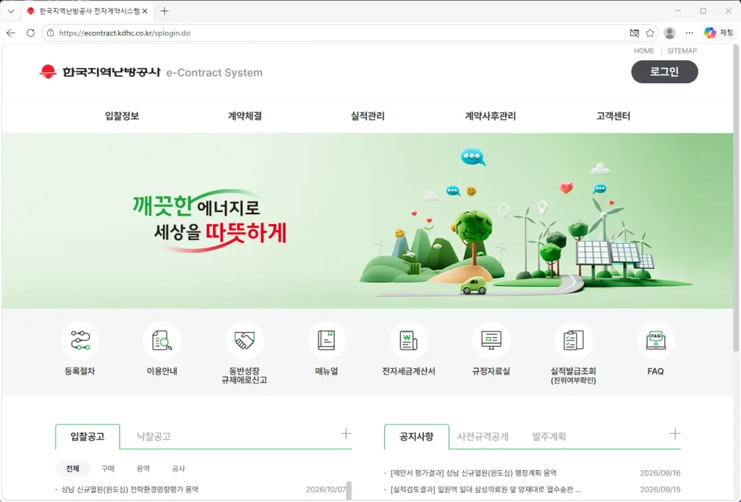The image size is (741, 502).
Task: Click the 로그인 button
Action: 664,72
